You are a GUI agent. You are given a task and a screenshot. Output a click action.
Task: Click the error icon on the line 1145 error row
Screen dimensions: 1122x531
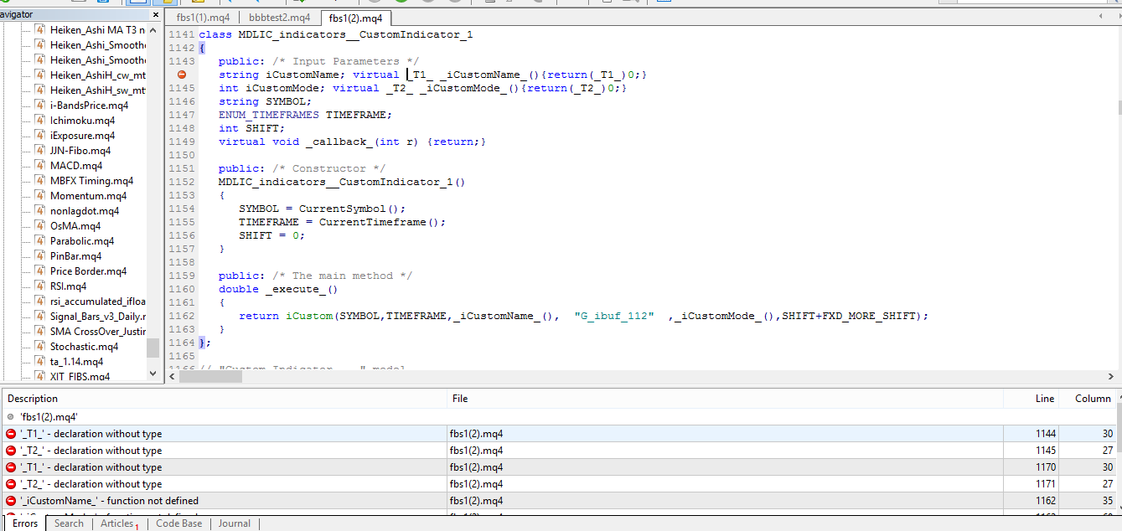coord(11,451)
